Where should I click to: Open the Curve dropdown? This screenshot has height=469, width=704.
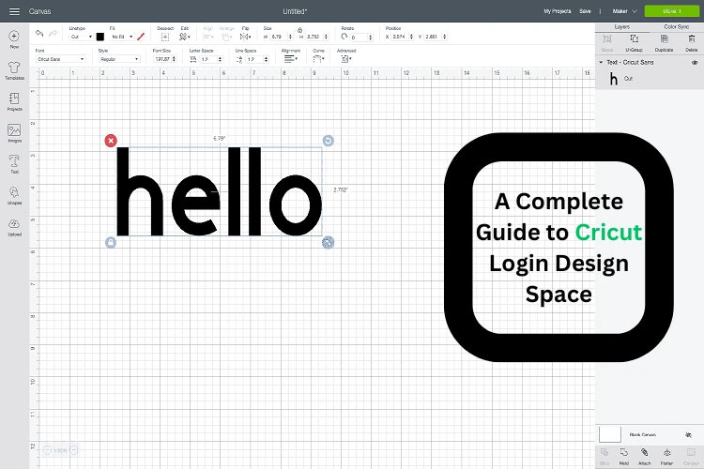(x=318, y=59)
